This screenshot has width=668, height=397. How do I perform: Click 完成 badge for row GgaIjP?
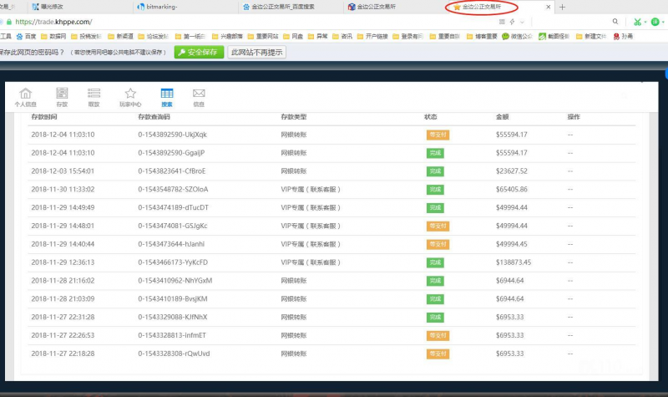click(x=435, y=153)
